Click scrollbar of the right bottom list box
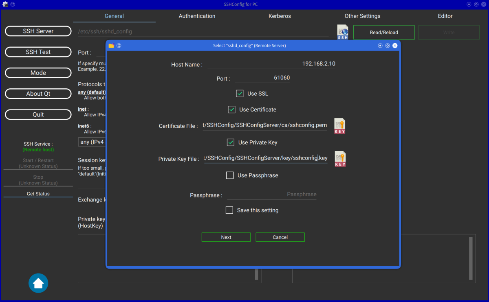 tap(471, 258)
